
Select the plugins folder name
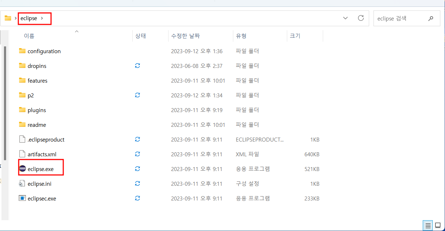click(x=37, y=110)
